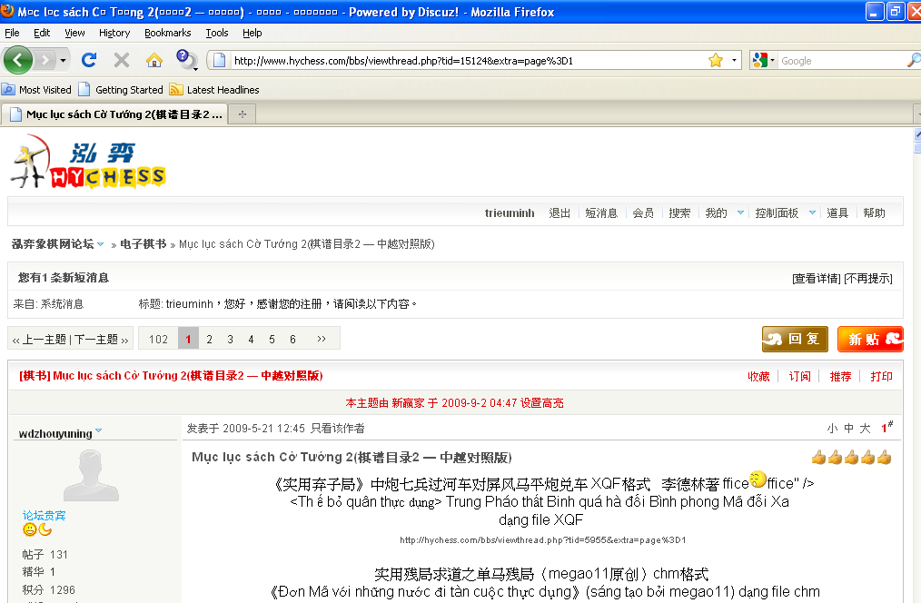The width and height of the screenshot is (921, 603).
Task: Go to thread page 3
Action: (231, 339)
